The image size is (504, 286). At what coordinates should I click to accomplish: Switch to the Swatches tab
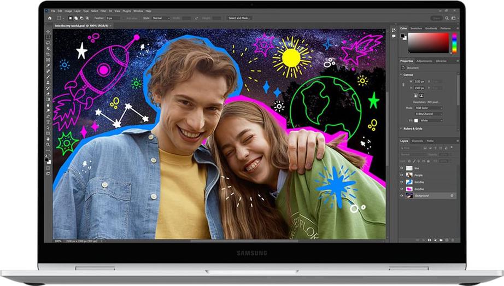click(416, 28)
